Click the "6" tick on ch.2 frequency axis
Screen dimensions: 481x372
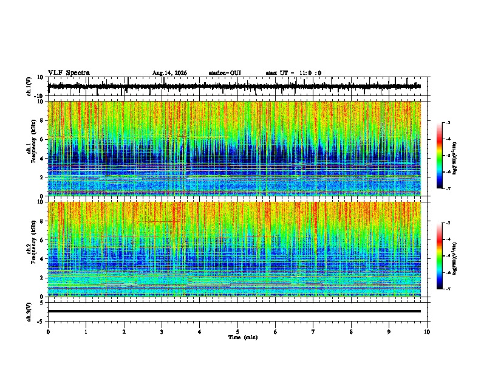(42, 240)
